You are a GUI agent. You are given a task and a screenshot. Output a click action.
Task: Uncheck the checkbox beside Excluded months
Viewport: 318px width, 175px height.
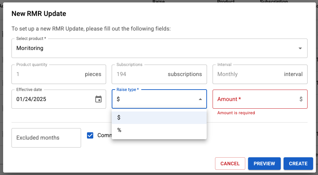click(x=90, y=135)
